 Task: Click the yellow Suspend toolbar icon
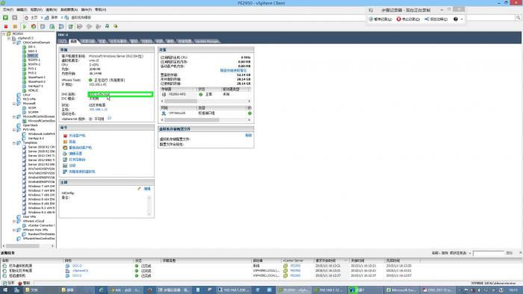tap(15, 26)
